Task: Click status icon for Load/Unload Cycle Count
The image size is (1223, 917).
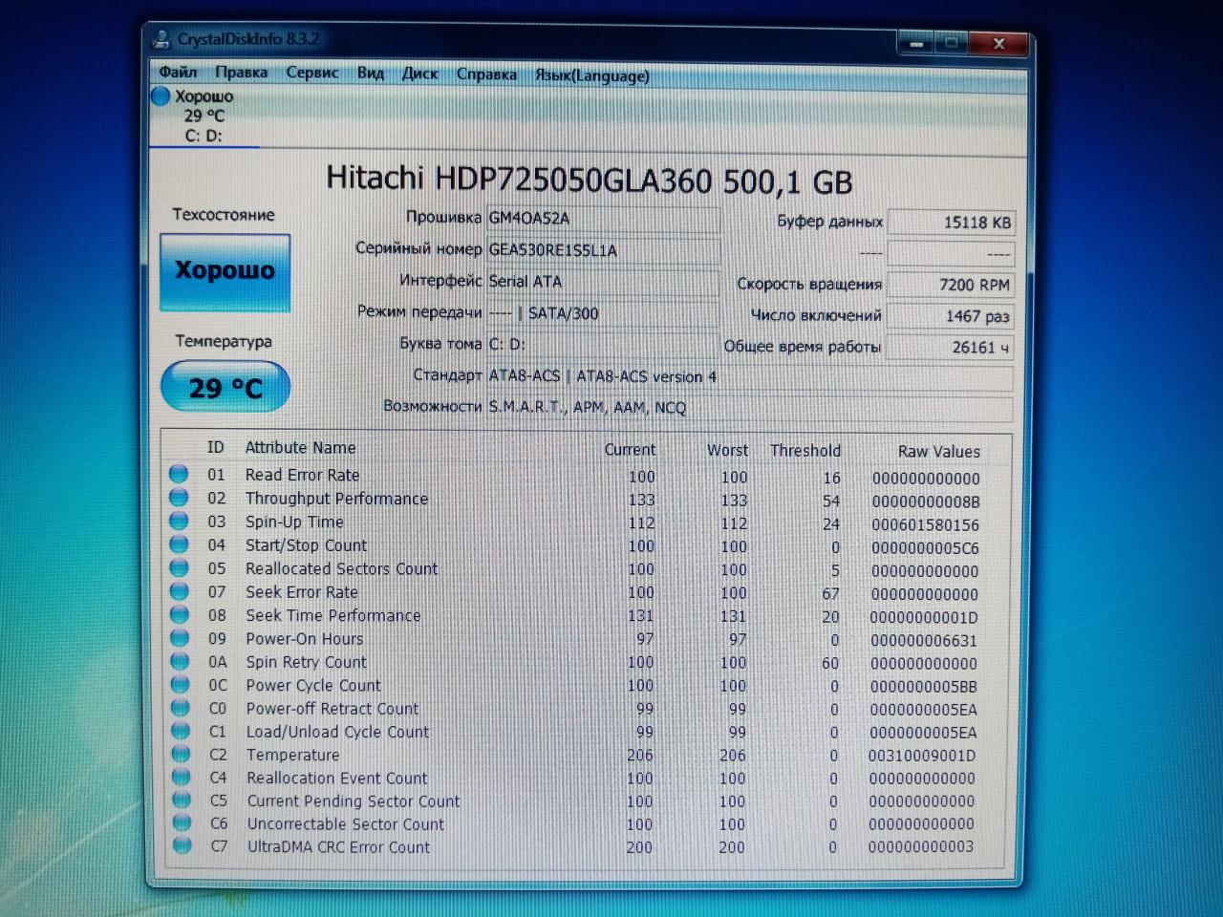Action: (181, 730)
